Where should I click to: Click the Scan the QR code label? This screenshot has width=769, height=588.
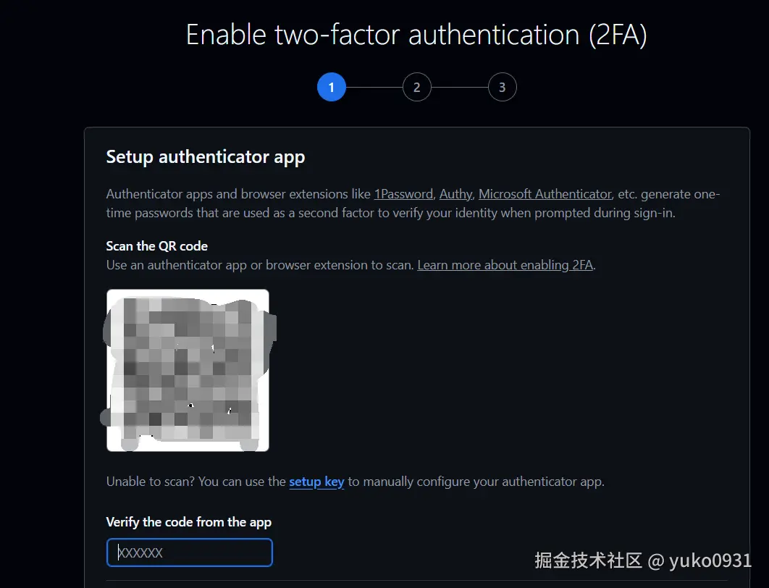[157, 246]
